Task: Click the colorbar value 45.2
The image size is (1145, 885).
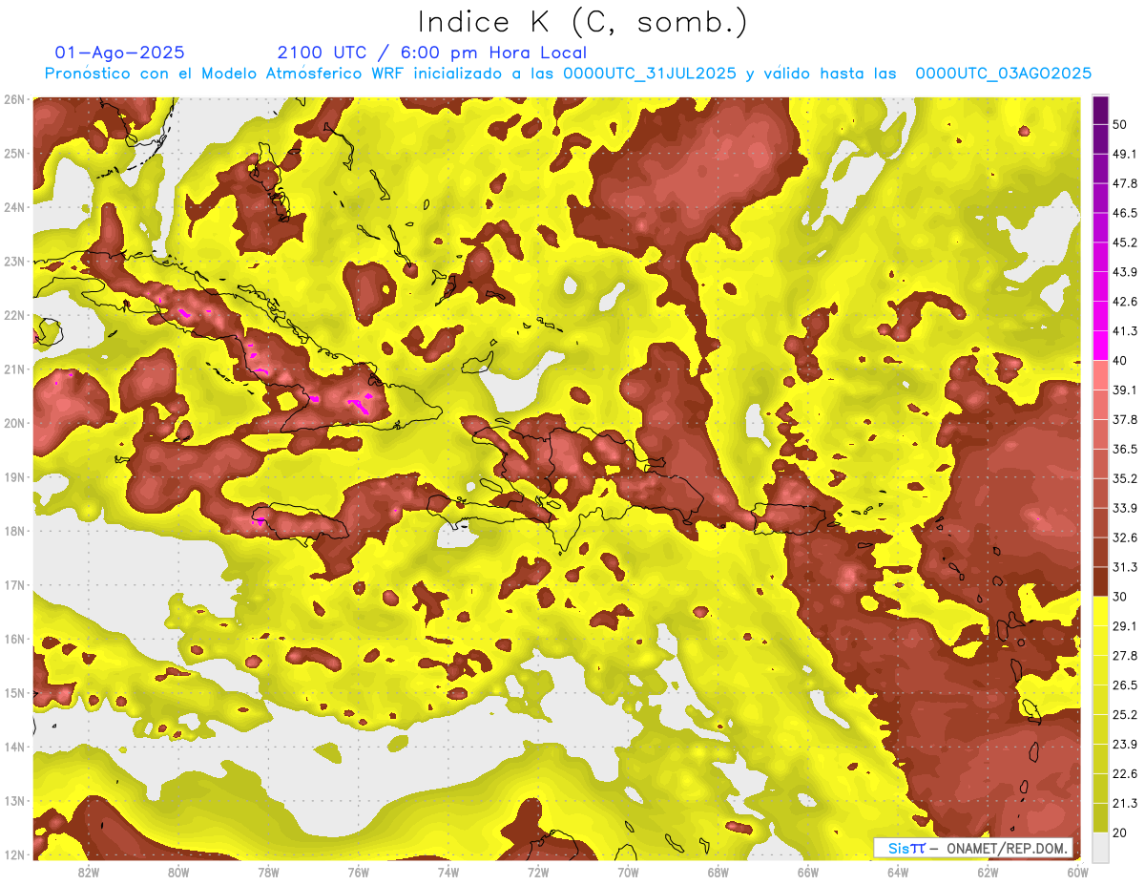Action: pos(1125,242)
